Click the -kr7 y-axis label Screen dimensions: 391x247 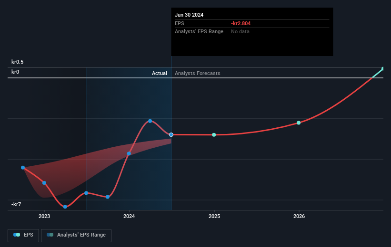click(x=16, y=204)
